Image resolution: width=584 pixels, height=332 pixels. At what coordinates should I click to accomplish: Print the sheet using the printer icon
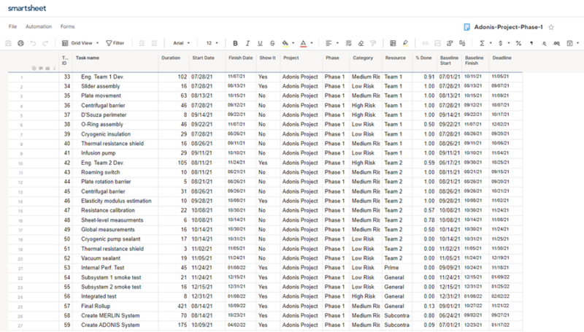(x=21, y=43)
